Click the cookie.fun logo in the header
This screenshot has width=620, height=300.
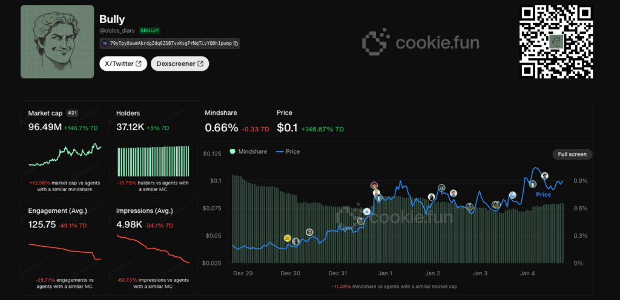(x=421, y=41)
